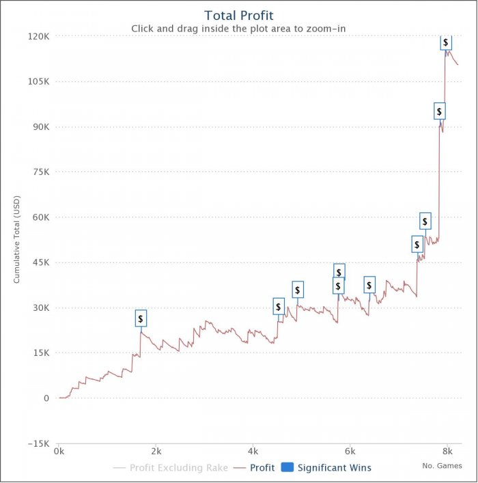This screenshot has height=483, width=478.
Task: Click the end of the profit line
Action: point(458,64)
